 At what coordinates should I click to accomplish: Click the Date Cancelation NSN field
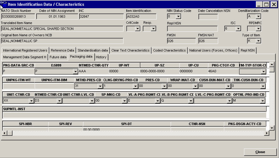tap(208, 17)
